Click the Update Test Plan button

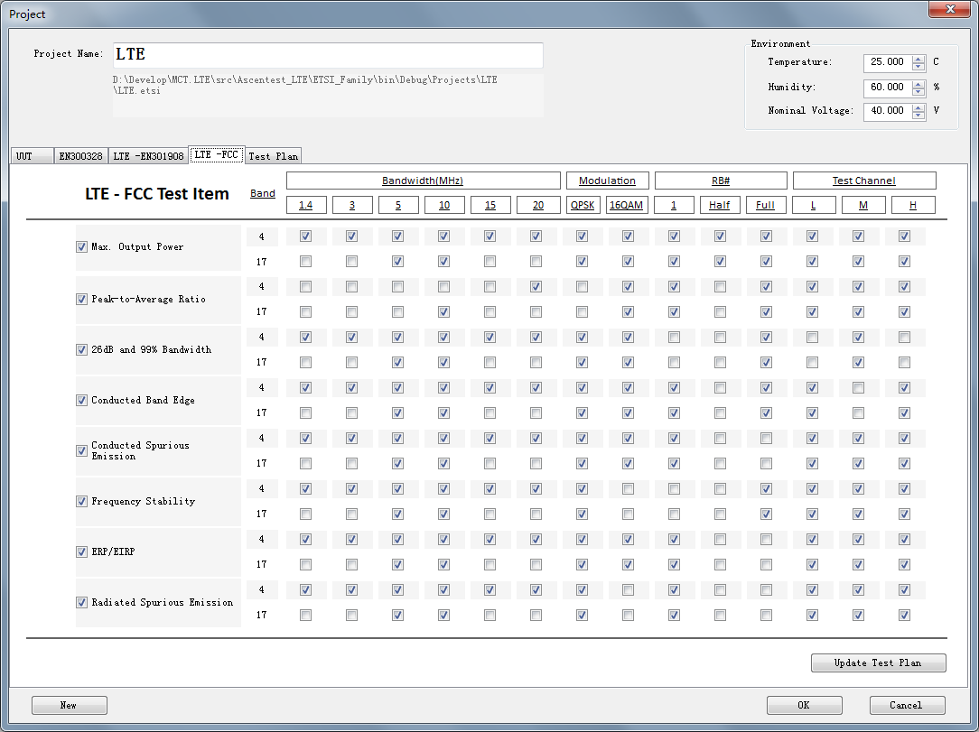878,663
